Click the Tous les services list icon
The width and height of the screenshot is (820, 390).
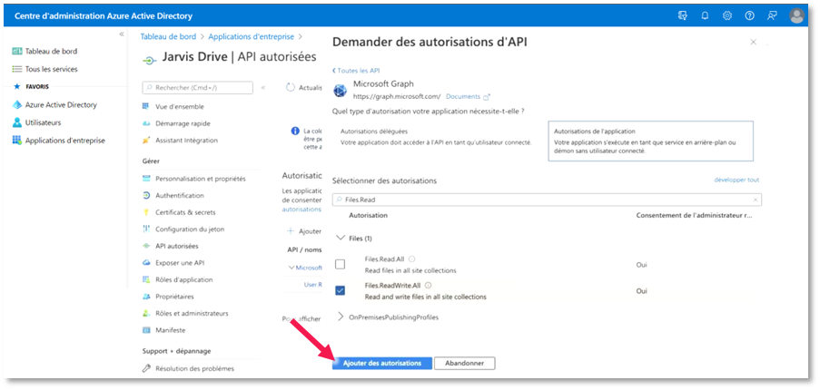coord(16,69)
